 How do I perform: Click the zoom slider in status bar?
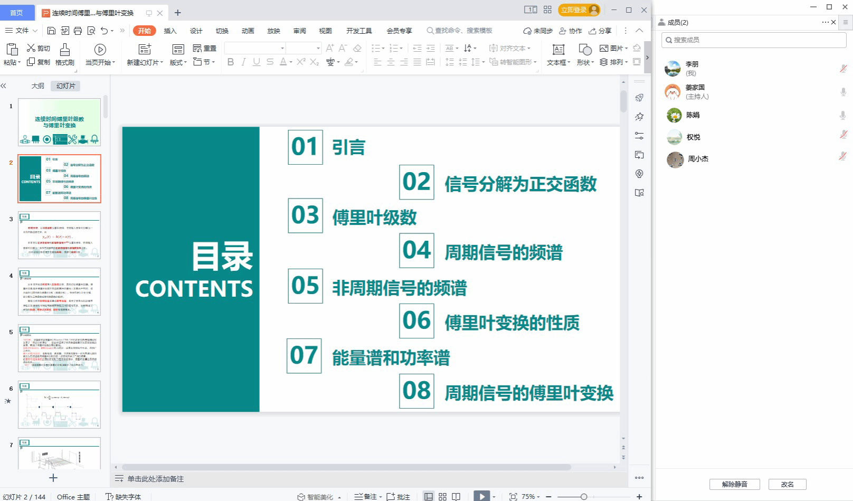coord(583,497)
